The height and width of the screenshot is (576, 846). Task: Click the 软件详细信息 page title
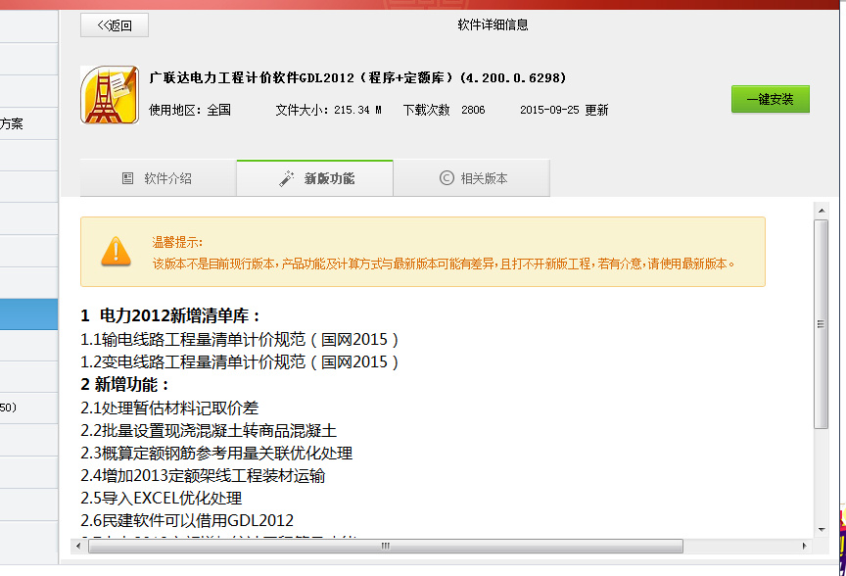coord(493,24)
